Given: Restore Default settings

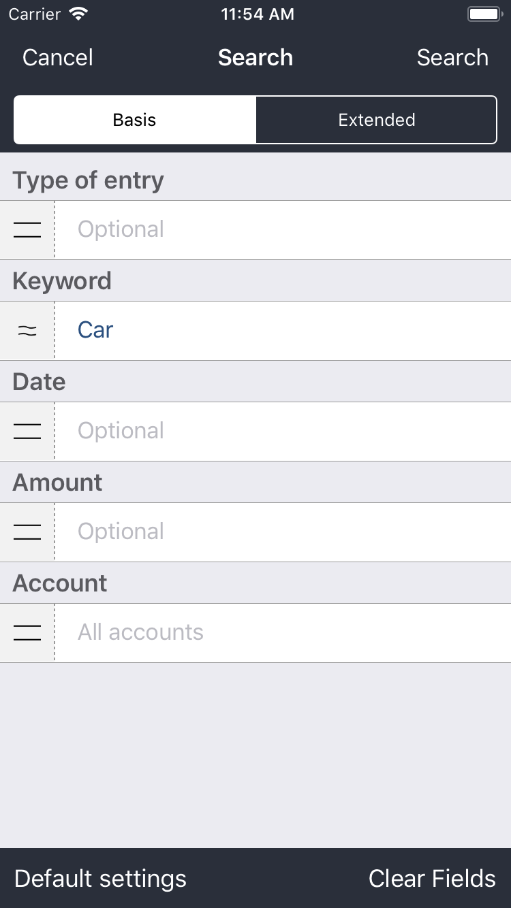Looking at the screenshot, I should (100, 879).
